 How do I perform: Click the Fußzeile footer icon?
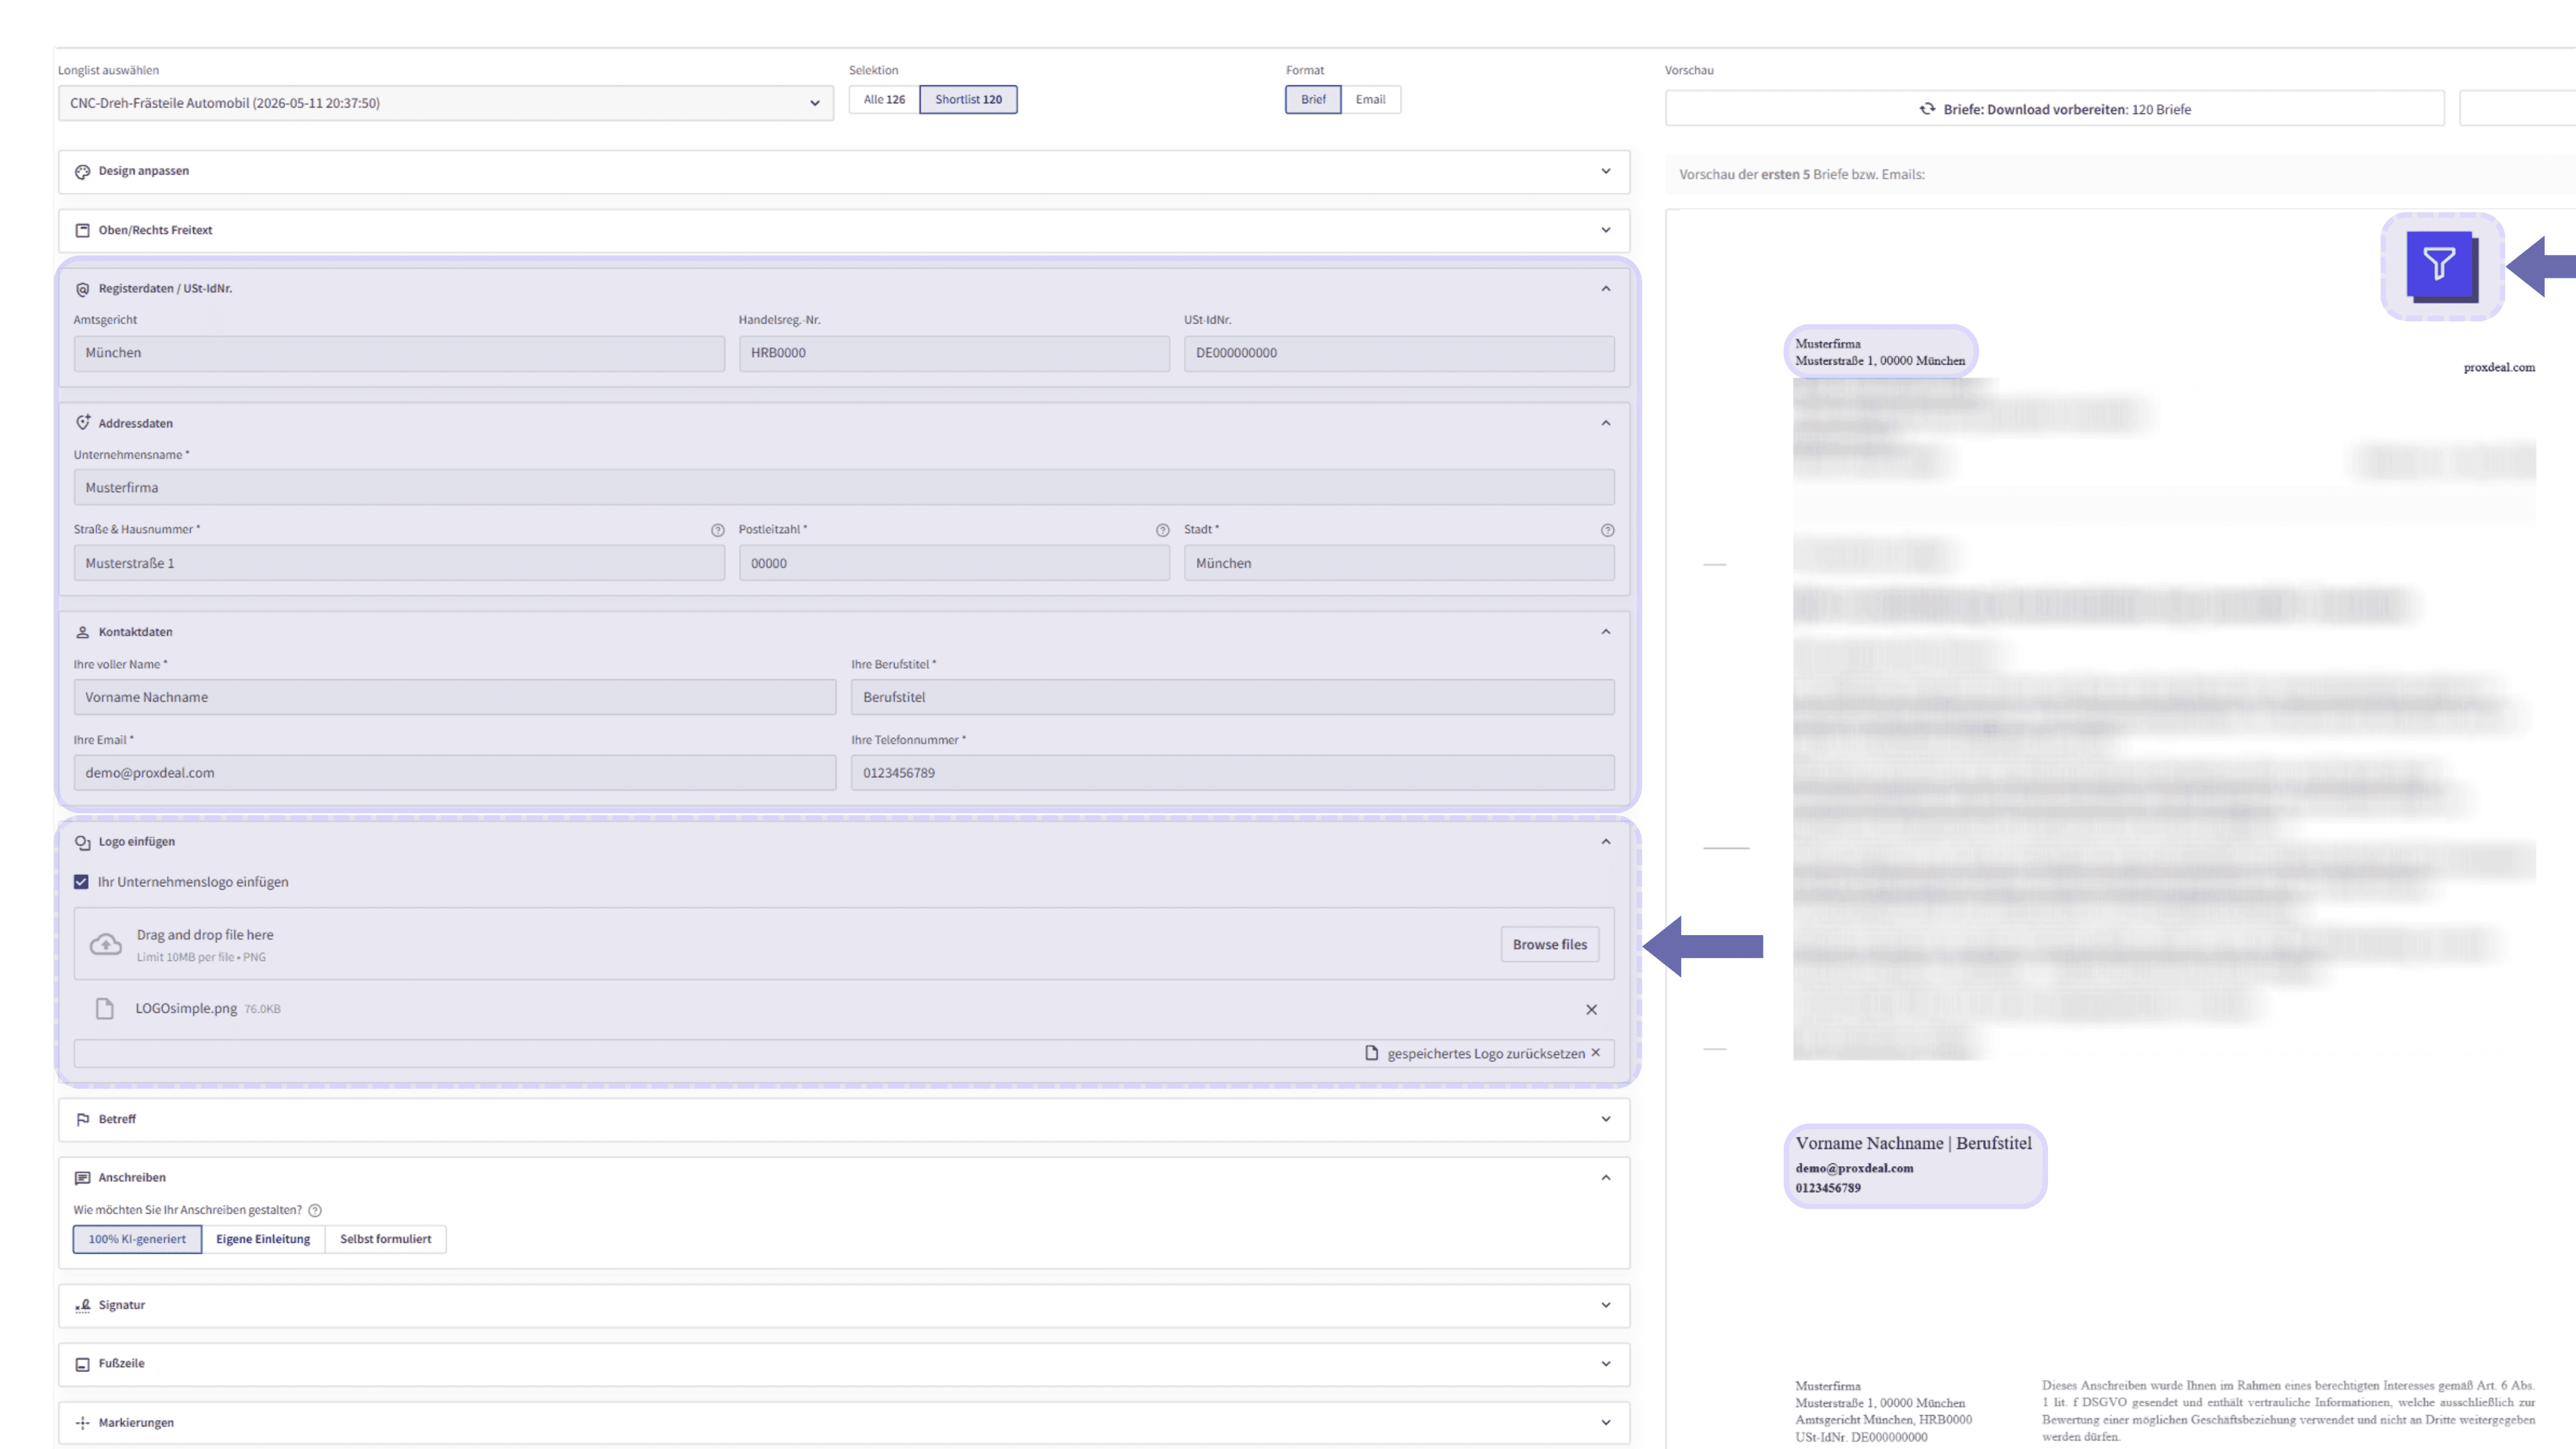click(x=83, y=1364)
